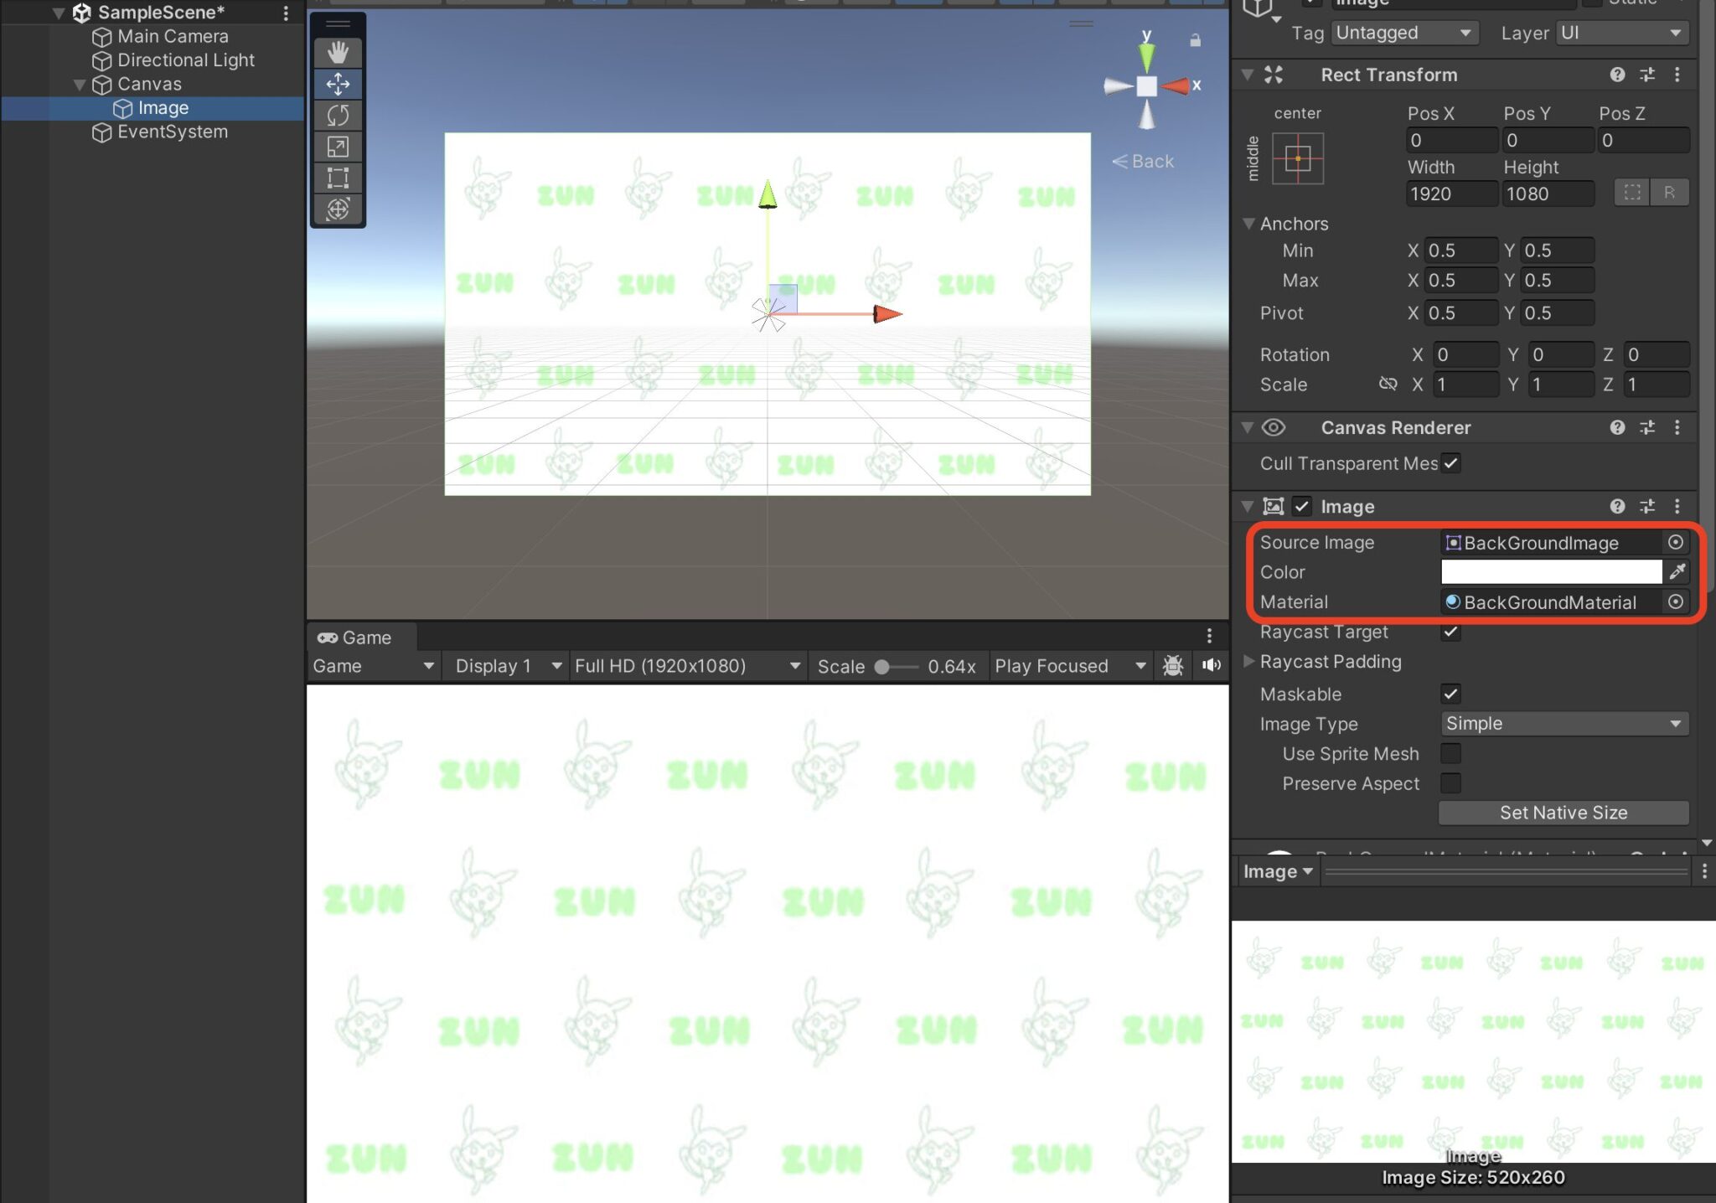This screenshot has width=1716, height=1203.
Task: Activate the Transform tool at toolbar bottom
Action: click(x=338, y=209)
